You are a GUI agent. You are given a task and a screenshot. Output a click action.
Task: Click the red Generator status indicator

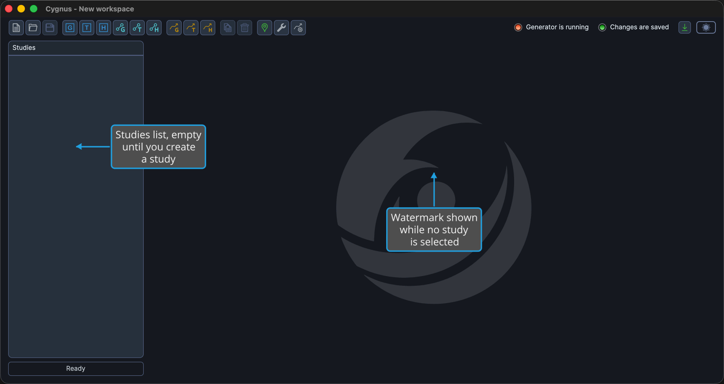pyautogui.click(x=518, y=28)
